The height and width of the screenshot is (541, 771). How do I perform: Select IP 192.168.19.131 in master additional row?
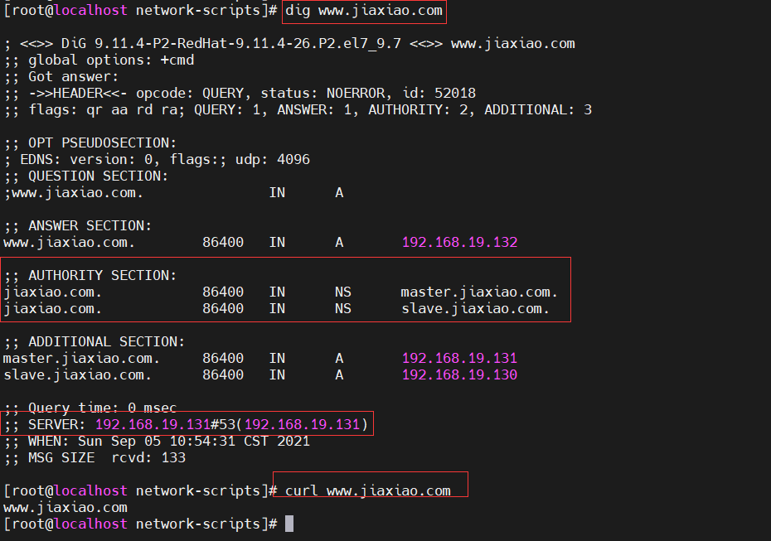[x=460, y=358]
